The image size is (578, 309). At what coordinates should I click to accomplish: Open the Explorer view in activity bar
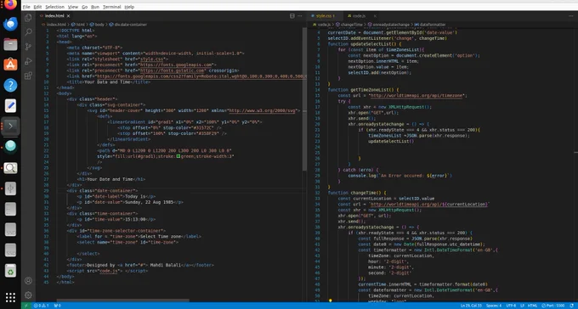(28, 18)
